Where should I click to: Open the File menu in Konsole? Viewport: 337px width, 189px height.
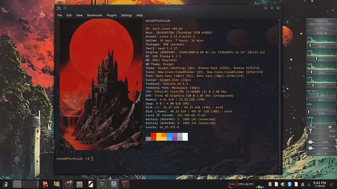[60, 16]
